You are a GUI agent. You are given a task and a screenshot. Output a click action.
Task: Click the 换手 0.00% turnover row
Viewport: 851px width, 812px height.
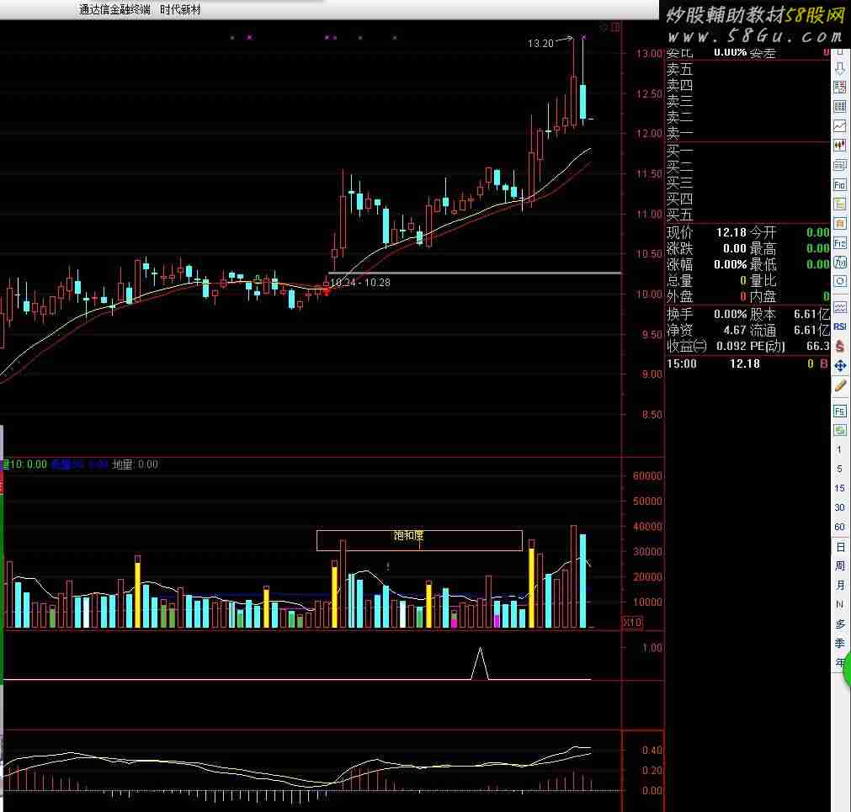pyautogui.click(x=706, y=314)
